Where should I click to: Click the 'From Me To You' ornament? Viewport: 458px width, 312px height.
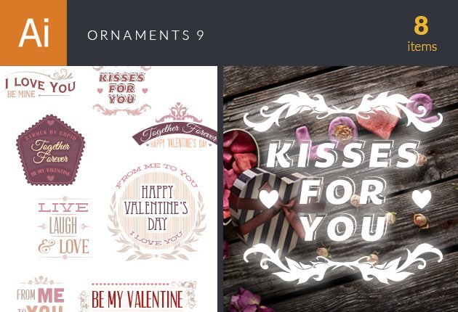point(40,294)
